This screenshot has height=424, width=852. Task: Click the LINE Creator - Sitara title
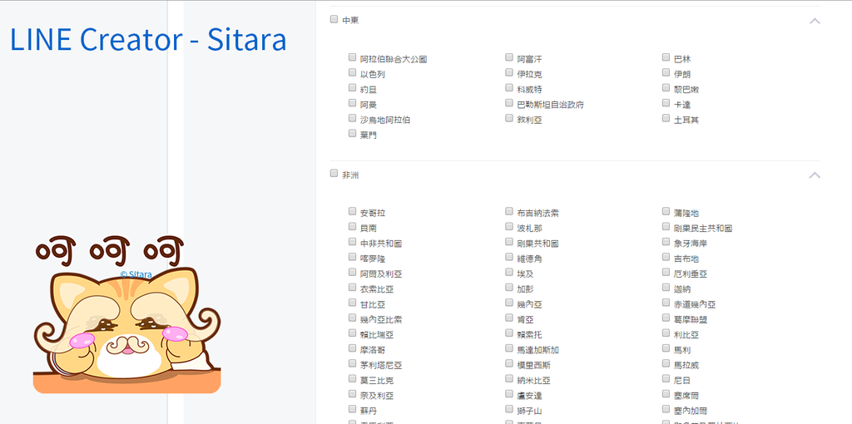pos(148,40)
